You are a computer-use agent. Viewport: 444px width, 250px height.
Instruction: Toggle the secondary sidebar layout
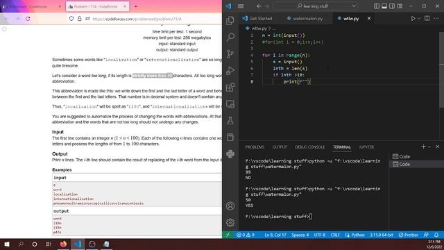pos(392,6)
